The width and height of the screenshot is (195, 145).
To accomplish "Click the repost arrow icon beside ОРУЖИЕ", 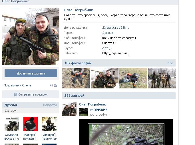I will (91, 110).
